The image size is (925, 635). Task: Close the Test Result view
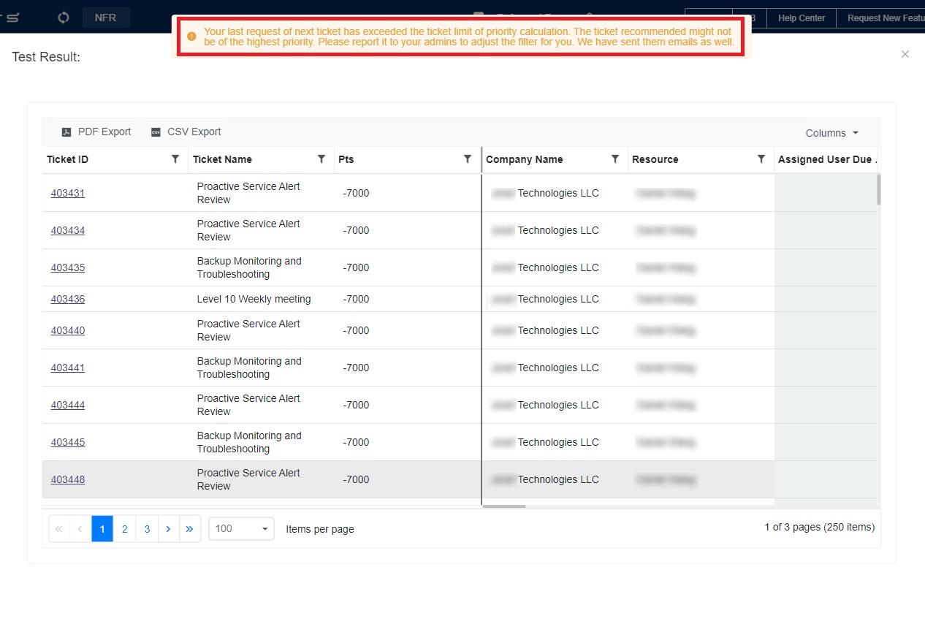(x=905, y=54)
